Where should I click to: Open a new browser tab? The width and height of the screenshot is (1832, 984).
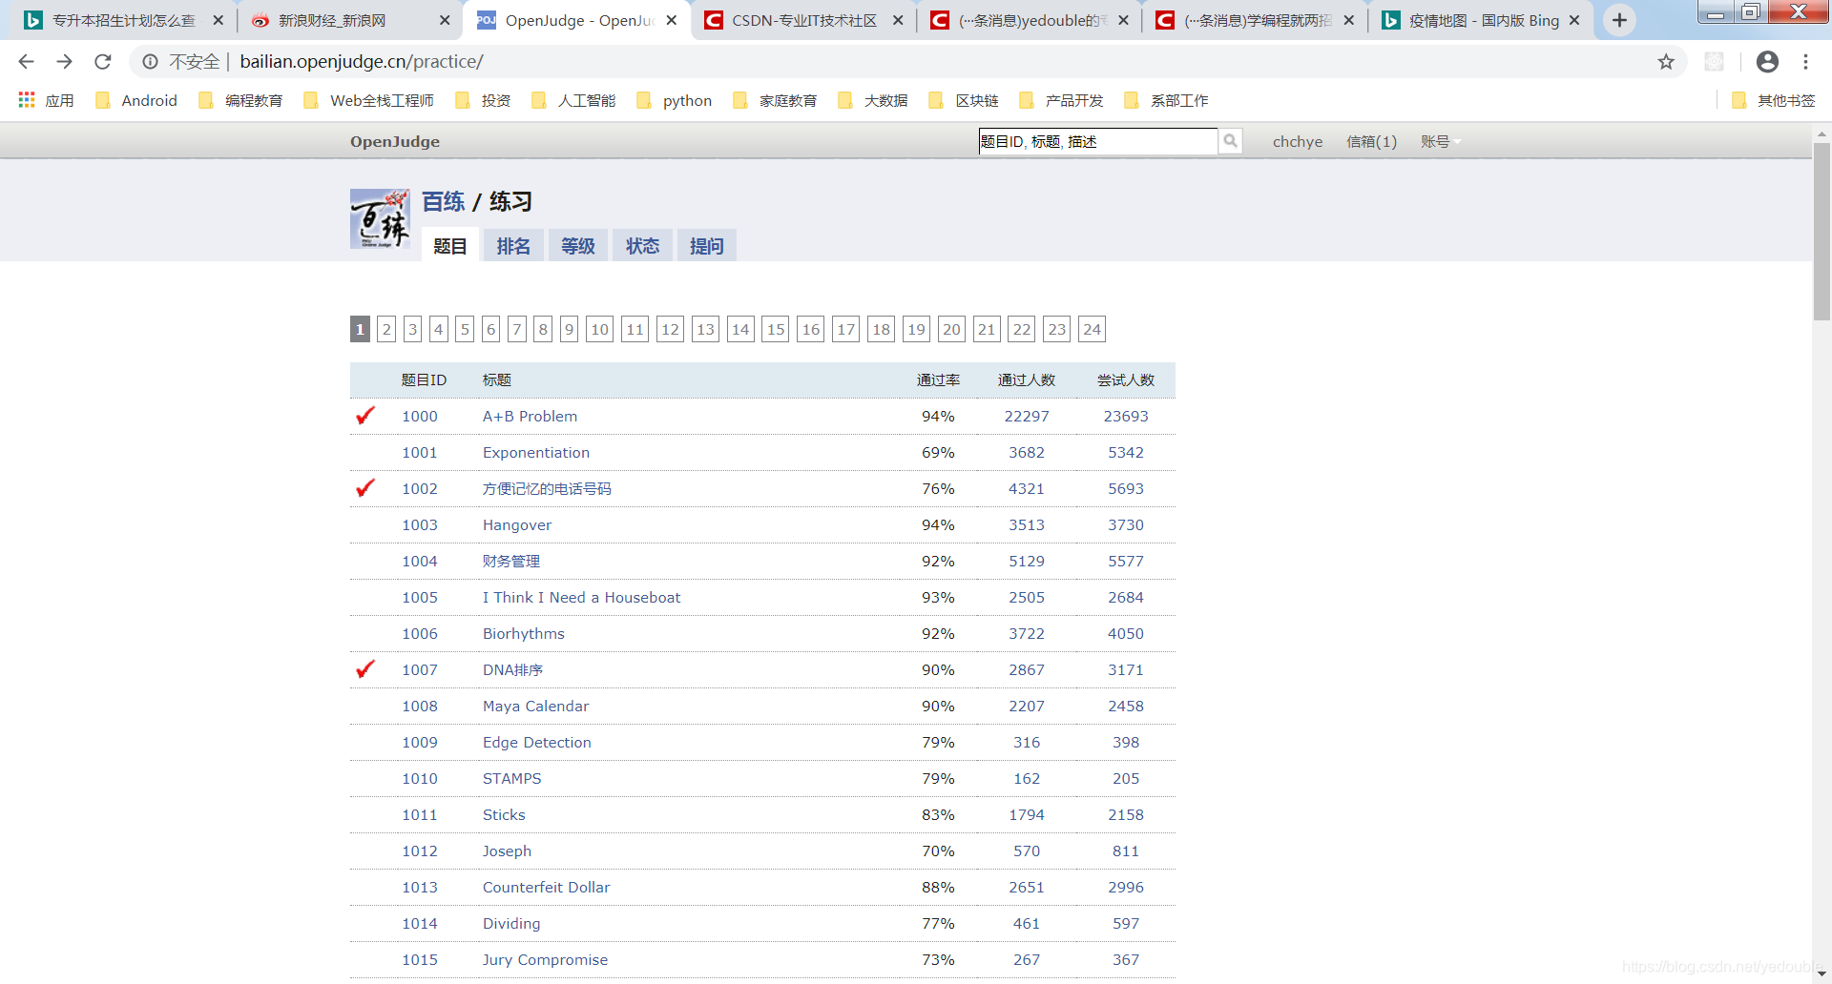coord(1620,20)
